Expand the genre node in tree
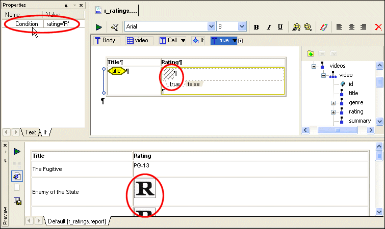385x229 pixels. tap(333, 103)
